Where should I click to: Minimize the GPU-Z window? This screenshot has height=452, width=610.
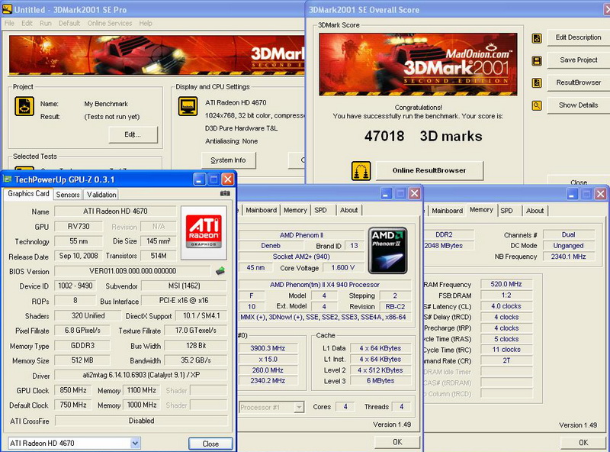click(x=199, y=179)
